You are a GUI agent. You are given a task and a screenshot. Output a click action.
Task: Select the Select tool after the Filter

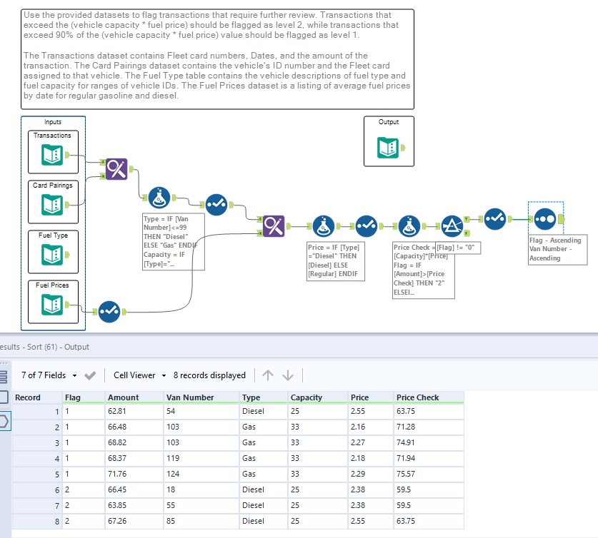click(x=494, y=219)
